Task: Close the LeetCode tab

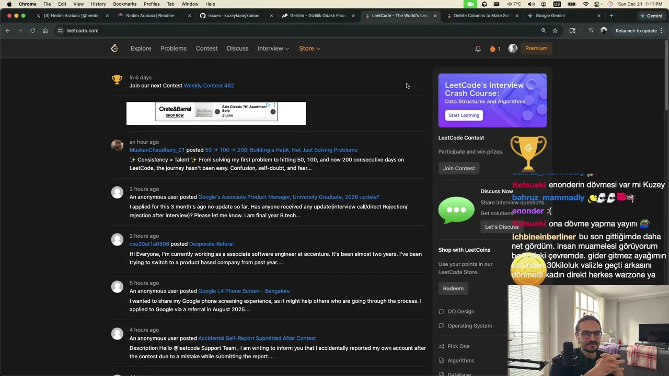Action: [x=435, y=16]
